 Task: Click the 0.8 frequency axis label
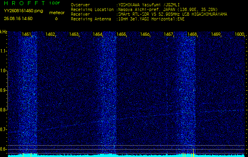pos(3,110)
